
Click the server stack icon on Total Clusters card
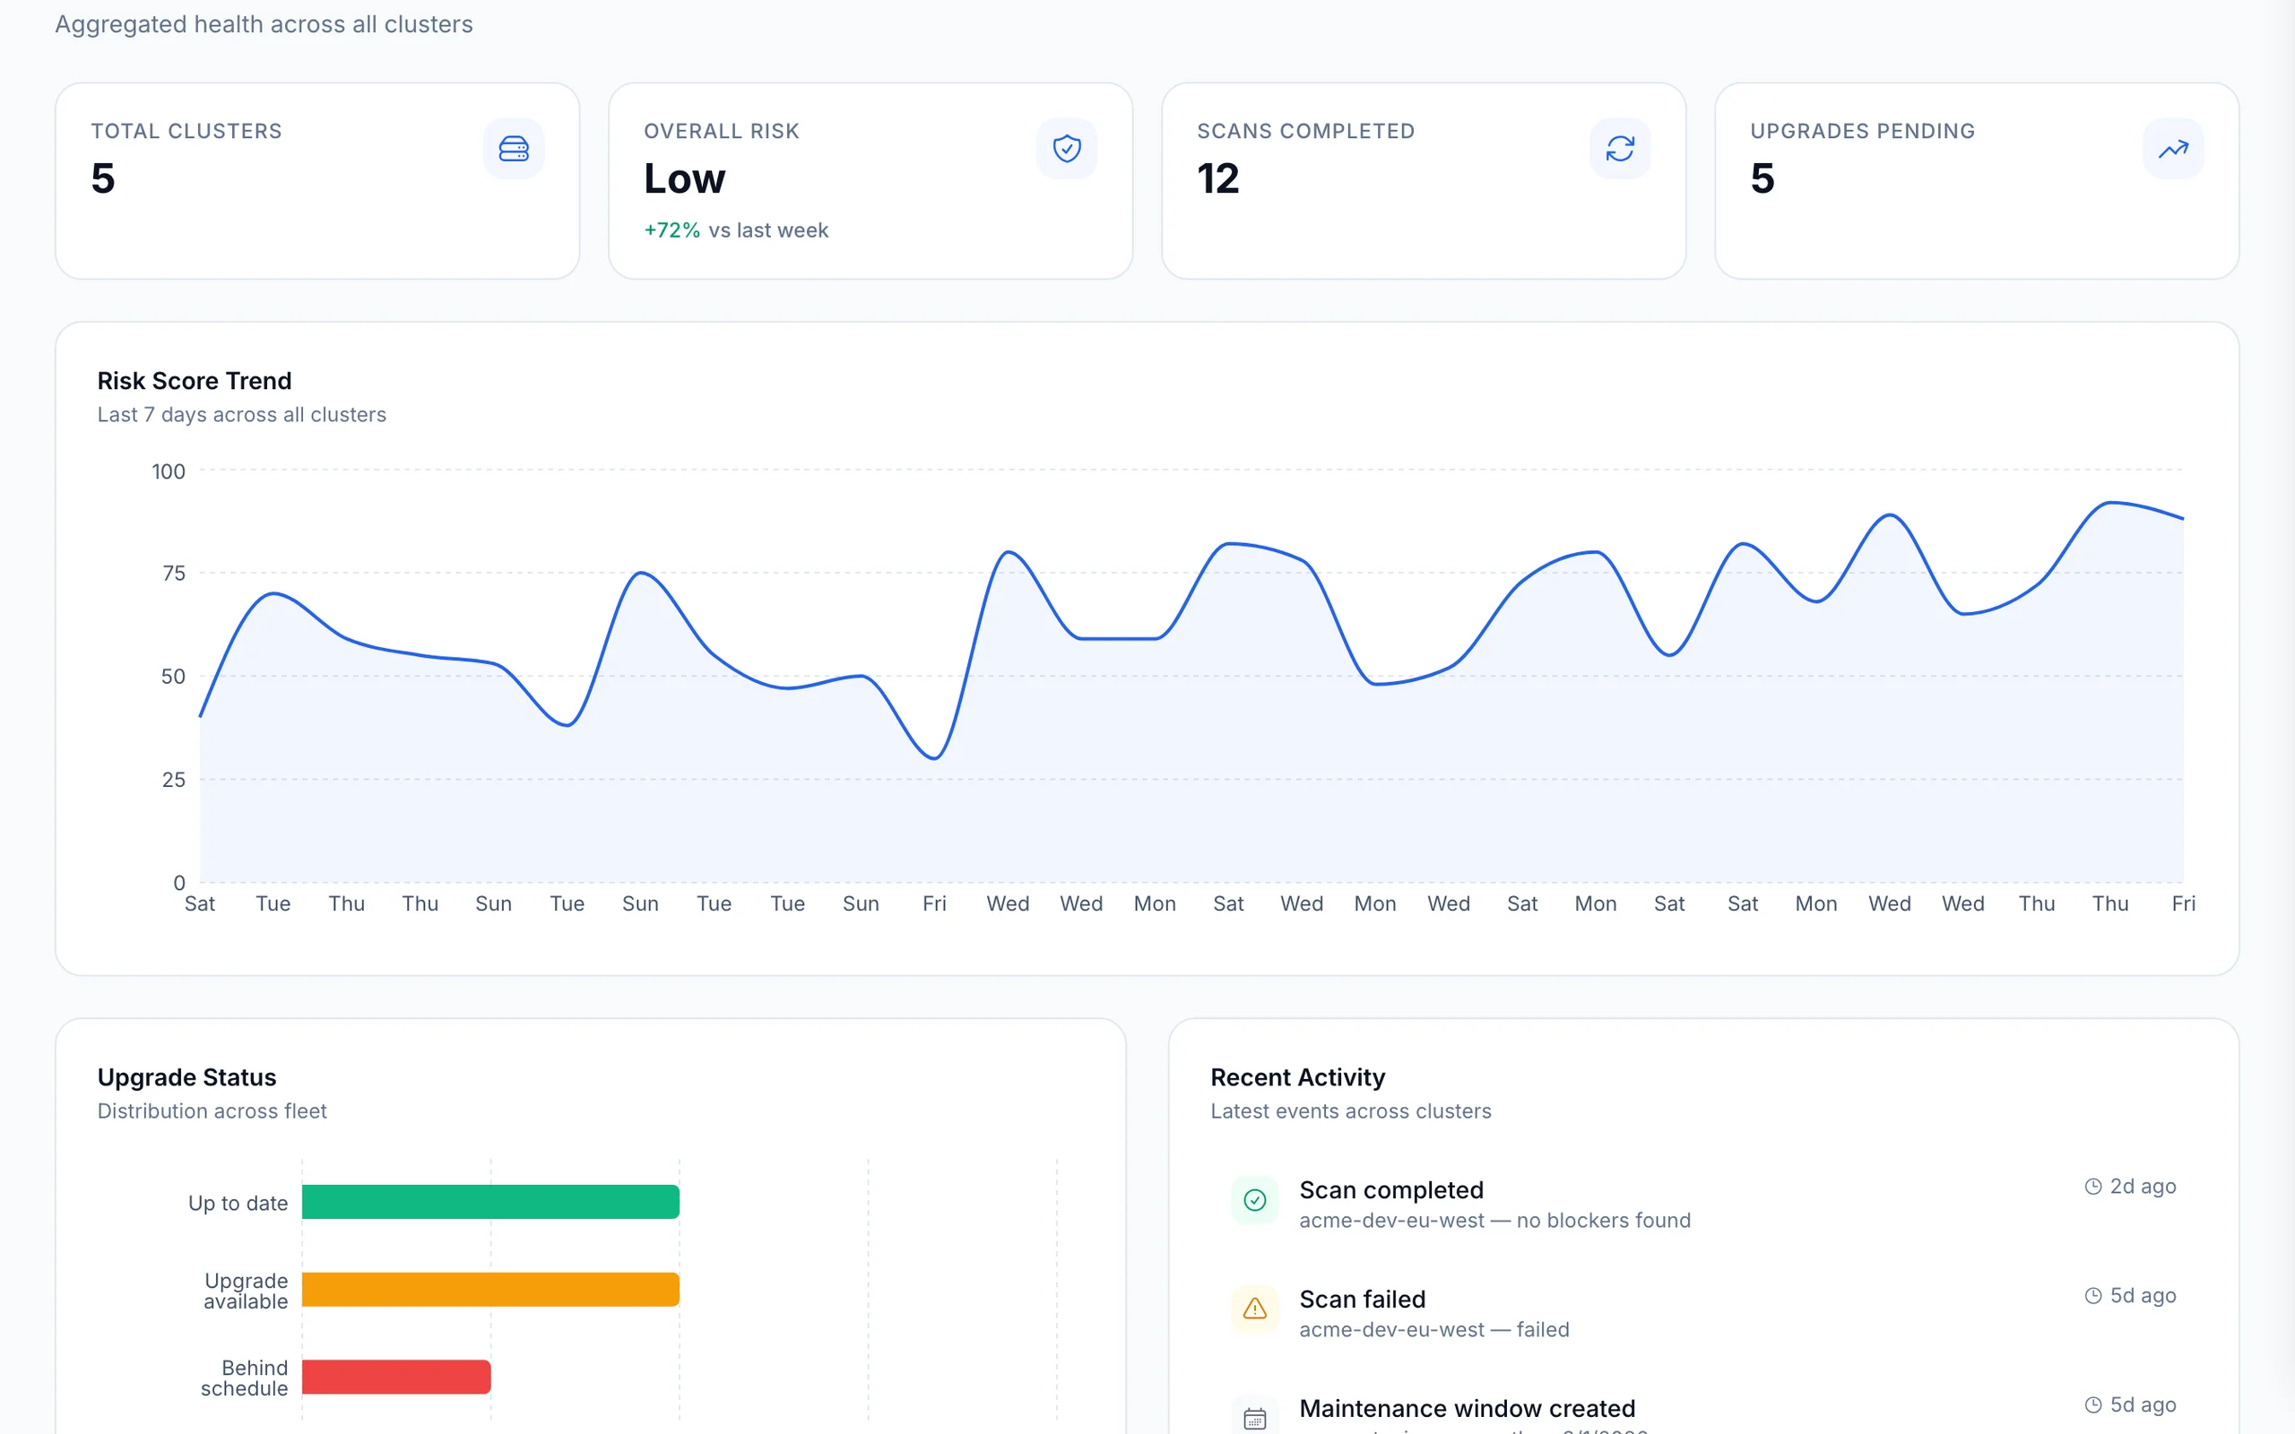[514, 148]
